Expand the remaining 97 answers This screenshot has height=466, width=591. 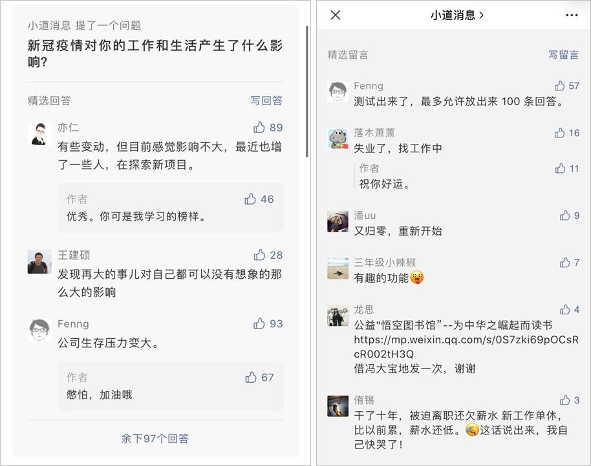pos(155,438)
